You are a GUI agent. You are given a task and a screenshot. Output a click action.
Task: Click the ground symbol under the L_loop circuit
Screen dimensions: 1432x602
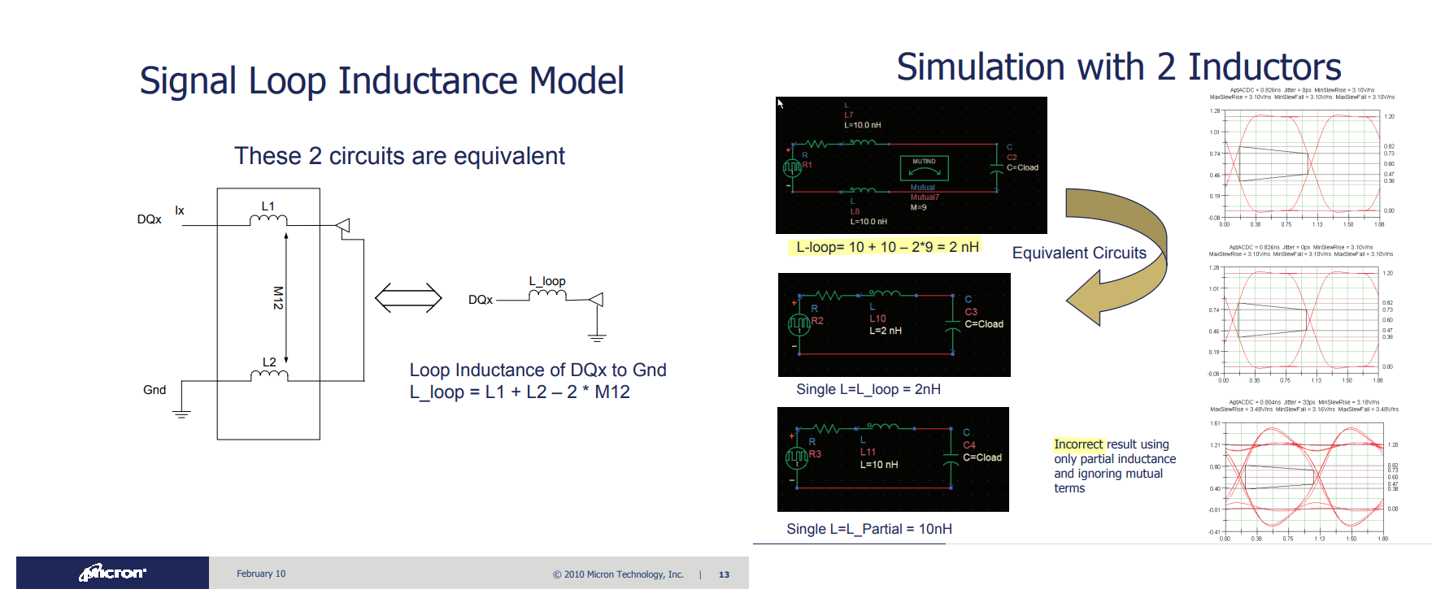pos(597,336)
